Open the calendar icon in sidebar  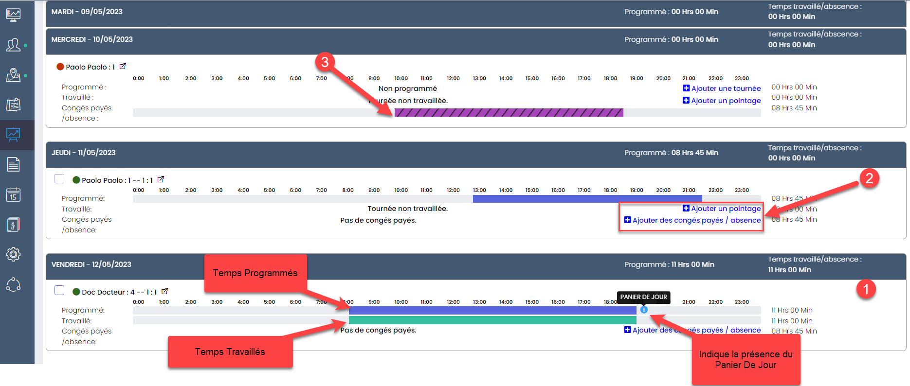[x=13, y=194]
